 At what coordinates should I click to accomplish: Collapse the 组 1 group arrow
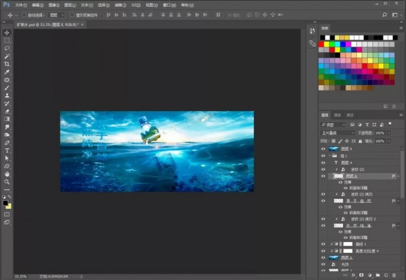[x=330, y=156]
